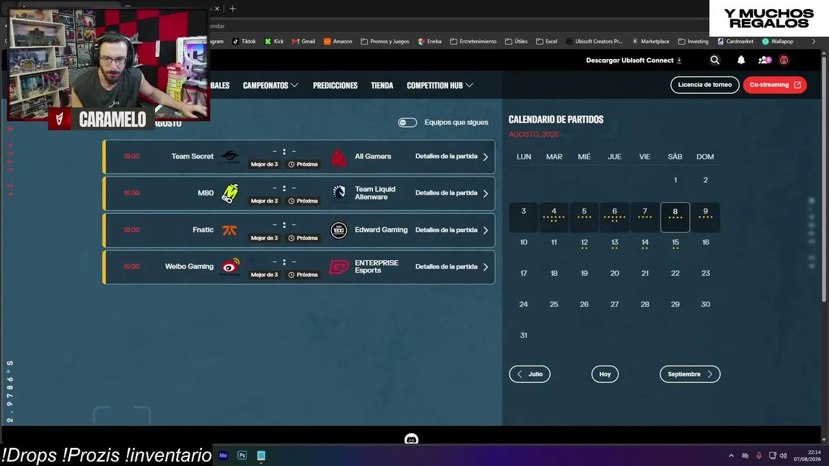Open the notifications bell

point(741,60)
